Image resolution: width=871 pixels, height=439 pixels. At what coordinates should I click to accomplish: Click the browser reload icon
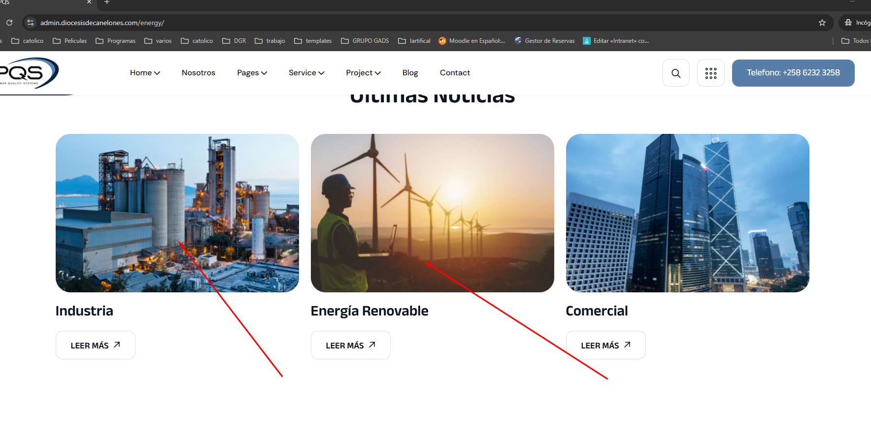pos(9,23)
